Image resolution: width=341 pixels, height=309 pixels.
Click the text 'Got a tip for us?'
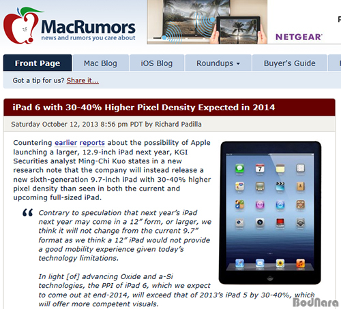(39, 80)
